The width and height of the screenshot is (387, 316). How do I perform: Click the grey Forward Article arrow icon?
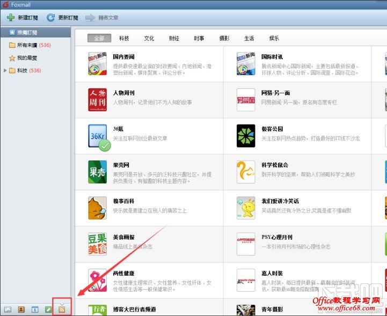point(90,18)
